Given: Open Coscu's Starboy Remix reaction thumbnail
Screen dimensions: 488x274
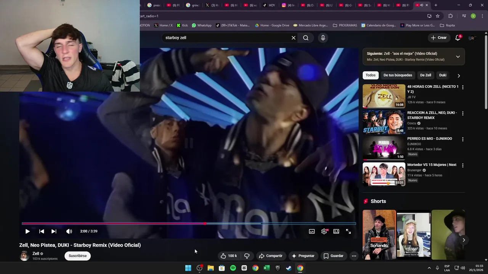Looking at the screenshot, I should coord(384,122).
